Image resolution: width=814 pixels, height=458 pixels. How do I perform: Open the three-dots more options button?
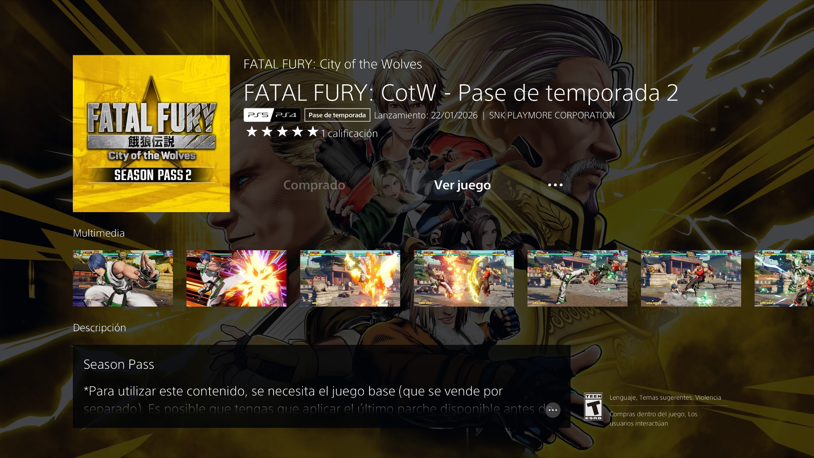[x=555, y=185]
